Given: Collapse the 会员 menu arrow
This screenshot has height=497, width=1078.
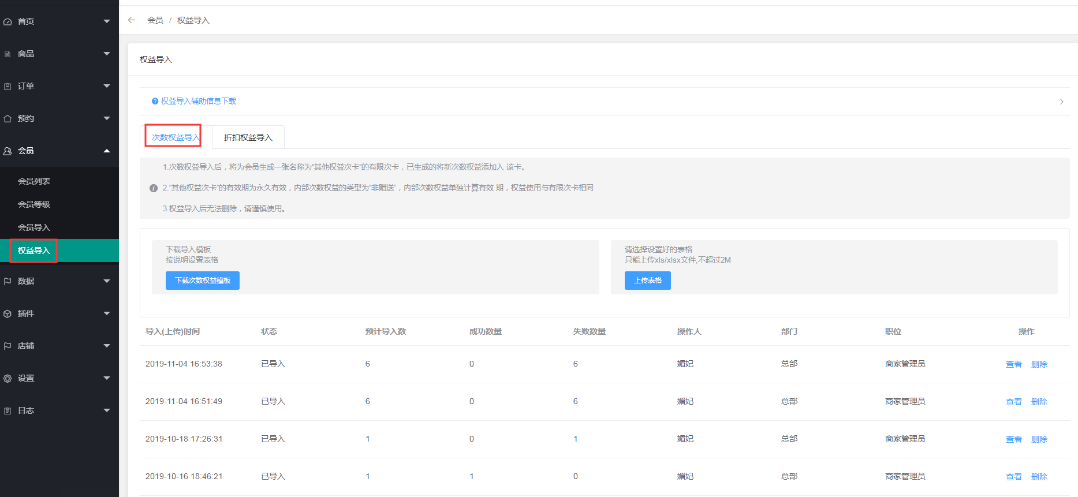Looking at the screenshot, I should pyautogui.click(x=106, y=151).
